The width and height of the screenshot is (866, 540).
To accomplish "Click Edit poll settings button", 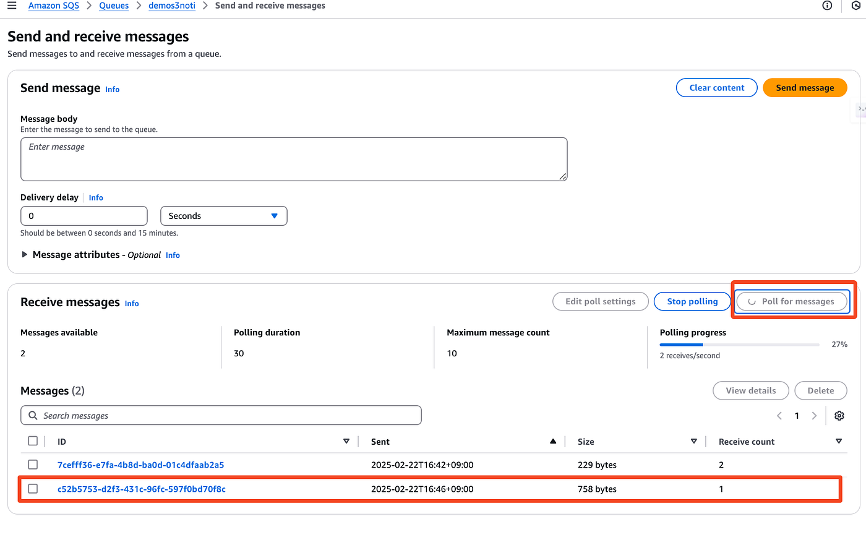I will click(x=601, y=301).
